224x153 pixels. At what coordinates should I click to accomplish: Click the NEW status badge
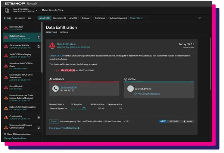point(163,121)
